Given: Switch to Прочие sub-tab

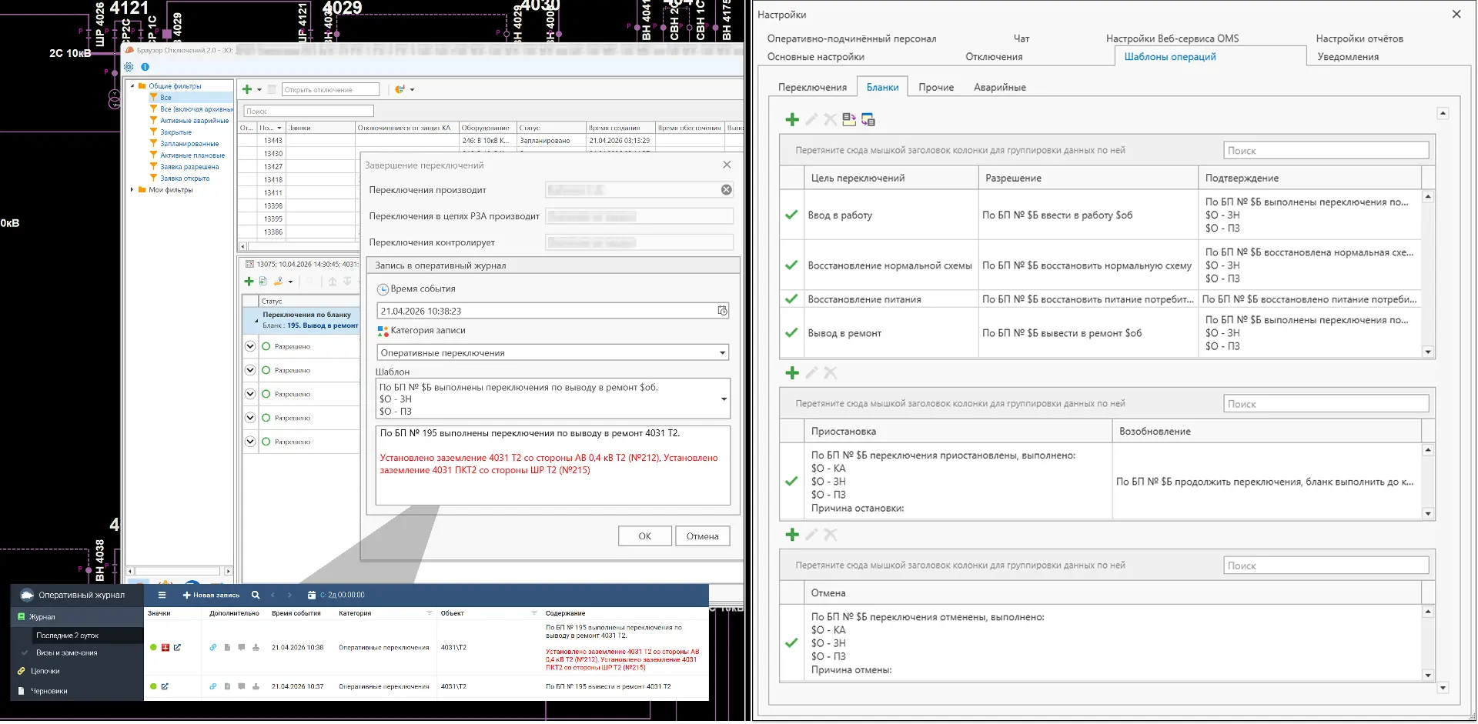Looking at the screenshot, I should click(x=936, y=87).
